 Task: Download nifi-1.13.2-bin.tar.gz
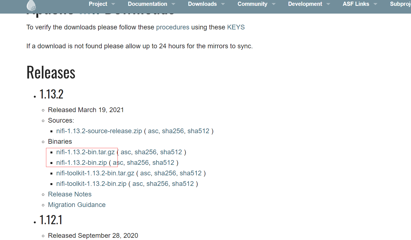click(85, 152)
